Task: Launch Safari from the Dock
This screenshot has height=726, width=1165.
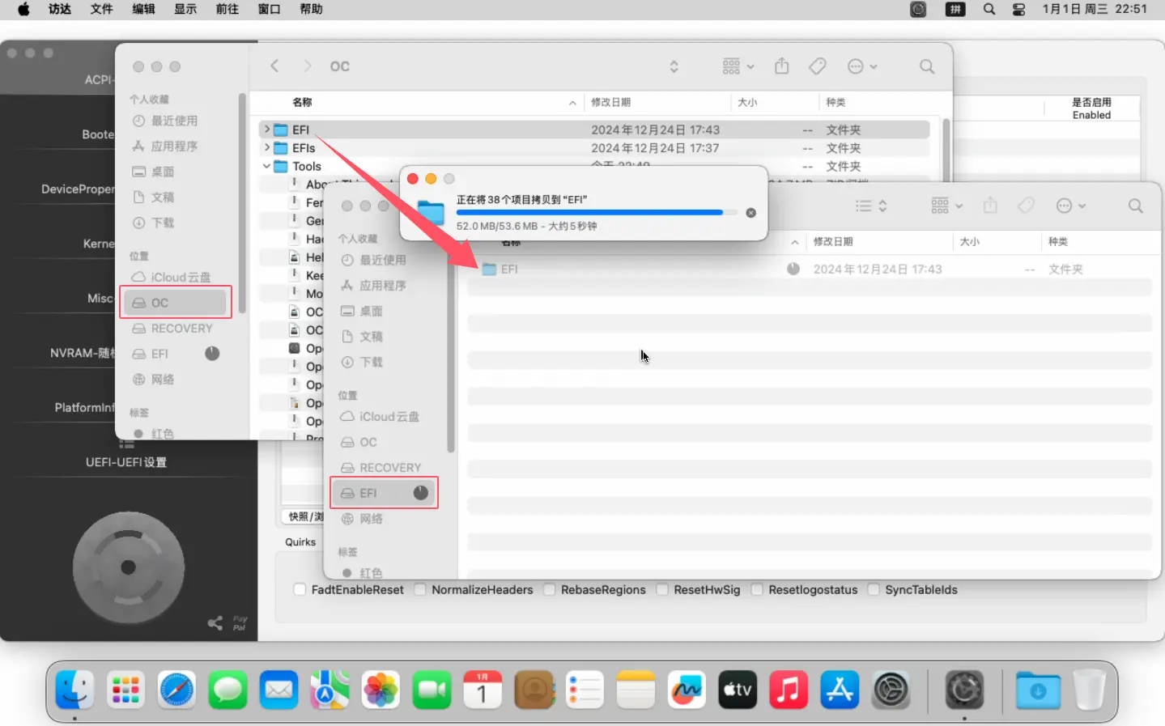Action: 176,690
